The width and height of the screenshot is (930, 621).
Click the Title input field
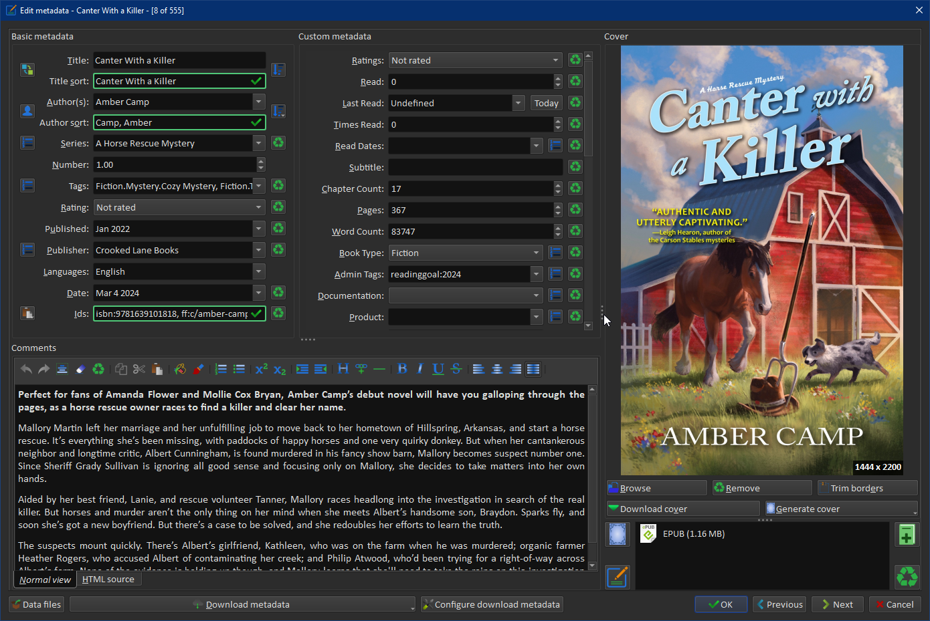(x=179, y=60)
